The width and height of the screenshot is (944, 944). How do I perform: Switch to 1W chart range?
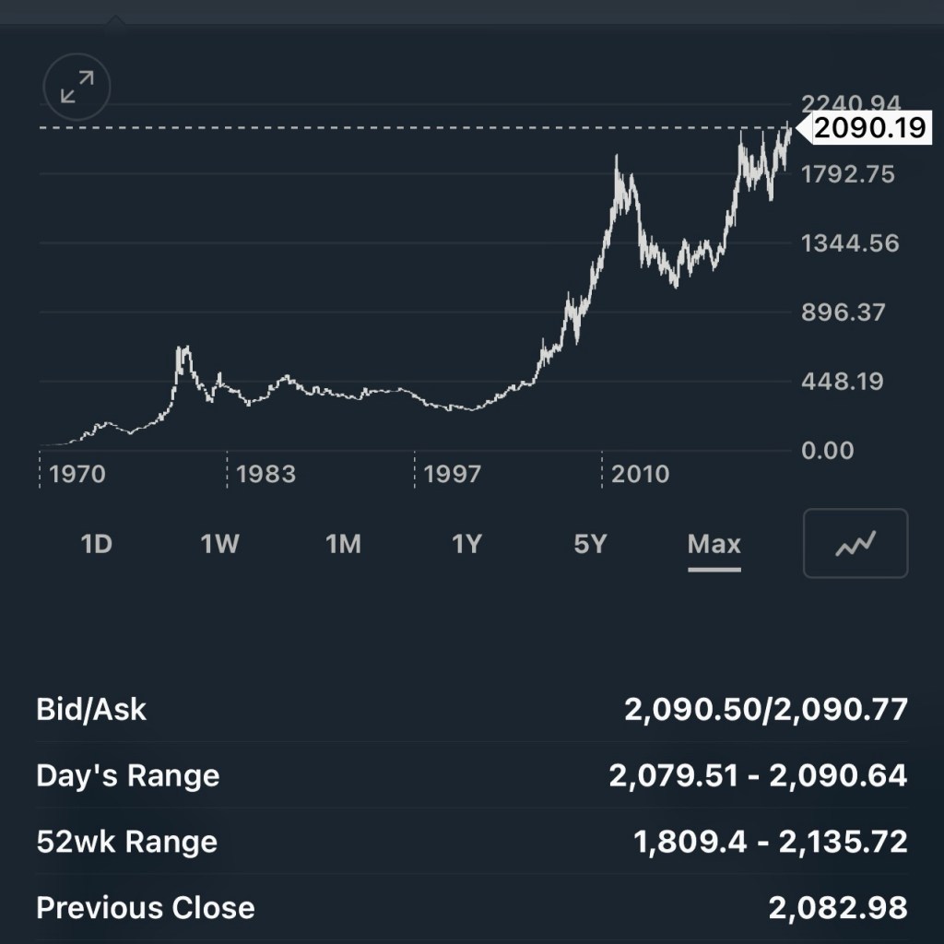click(219, 544)
